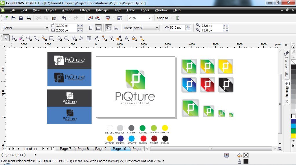Select the Text tool

pos(81,38)
